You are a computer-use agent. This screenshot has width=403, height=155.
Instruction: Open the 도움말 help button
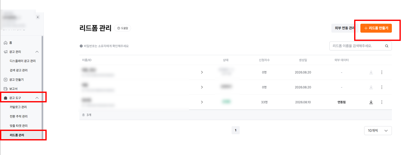[x=122, y=28]
